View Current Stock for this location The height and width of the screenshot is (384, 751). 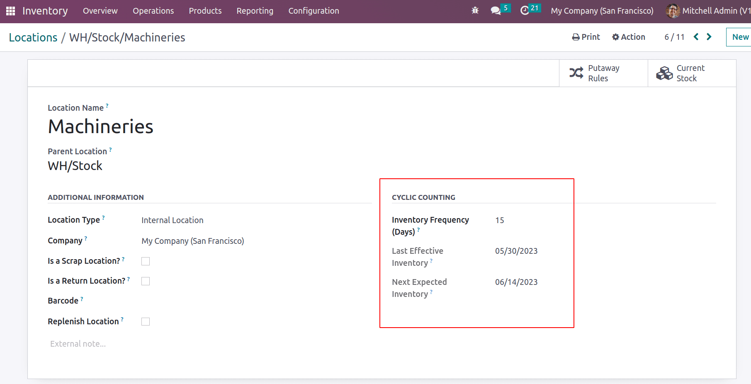(690, 73)
